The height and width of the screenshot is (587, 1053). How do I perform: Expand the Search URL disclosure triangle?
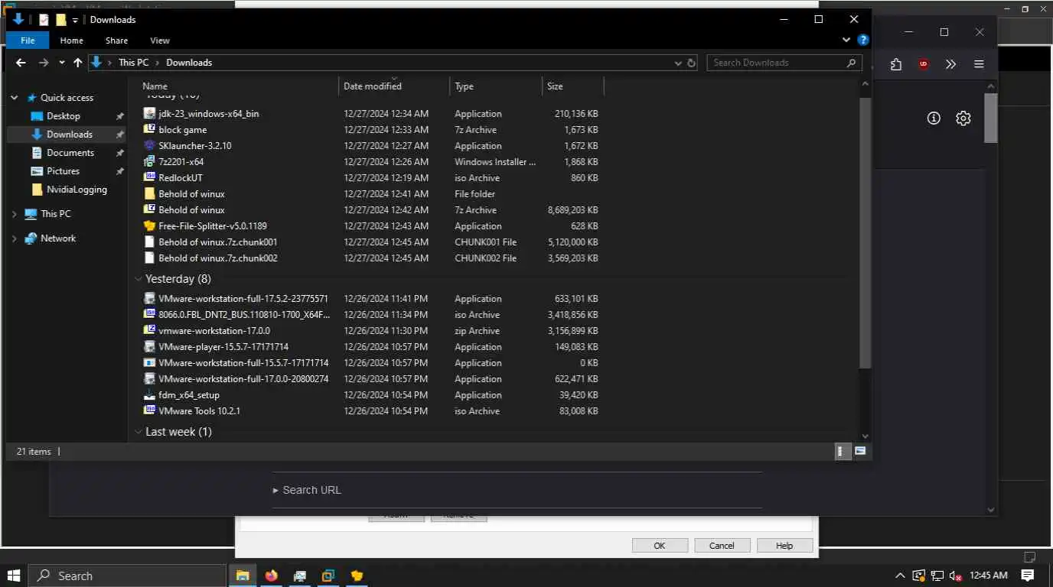click(x=275, y=490)
